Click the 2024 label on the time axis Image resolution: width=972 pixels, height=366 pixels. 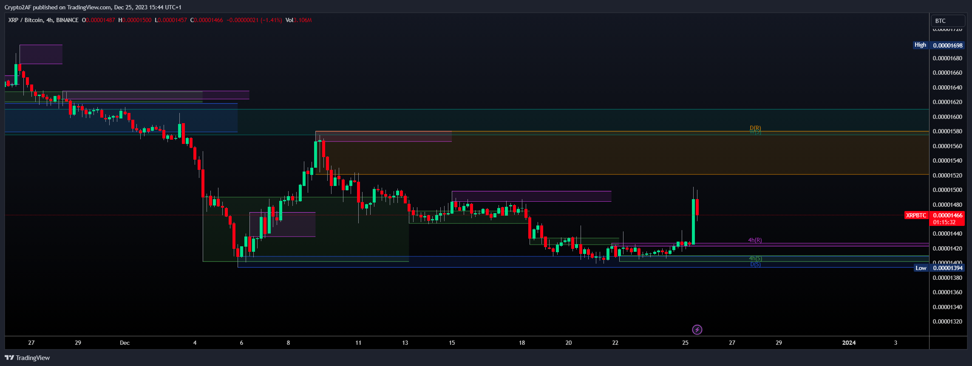[849, 343]
